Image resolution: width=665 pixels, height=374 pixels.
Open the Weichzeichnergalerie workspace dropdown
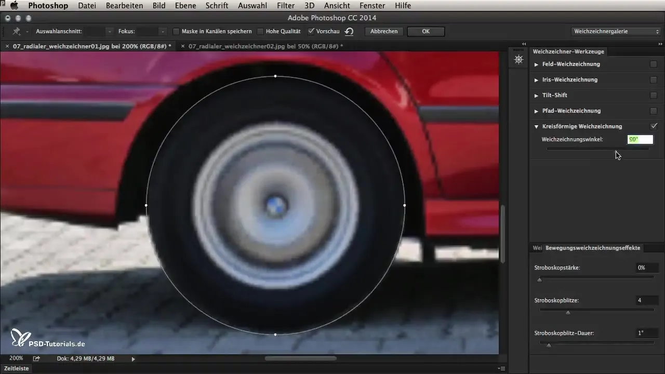click(616, 32)
